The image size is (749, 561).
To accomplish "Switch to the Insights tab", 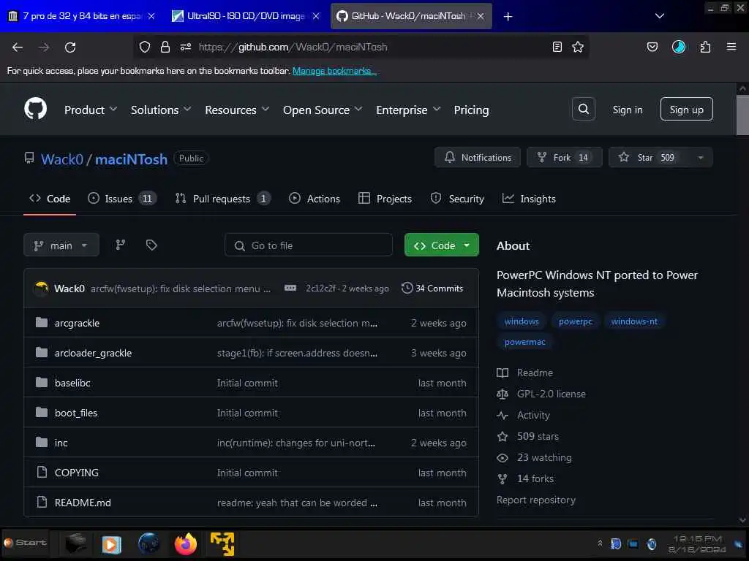I will click(x=529, y=199).
